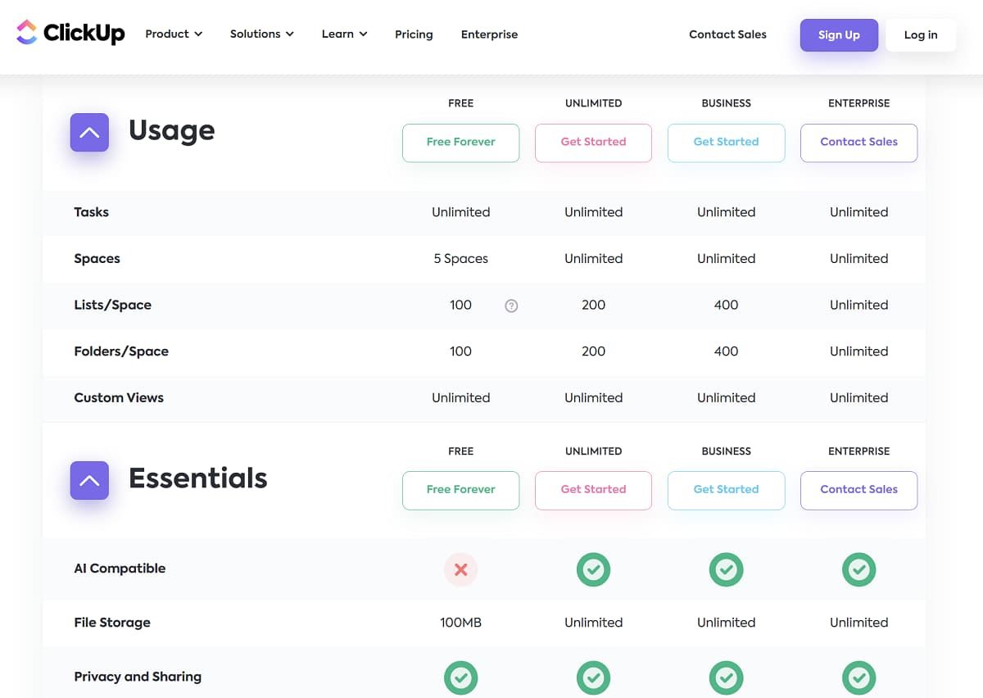Expand the Learn menu
This screenshot has width=983, height=698.
coord(343,34)
